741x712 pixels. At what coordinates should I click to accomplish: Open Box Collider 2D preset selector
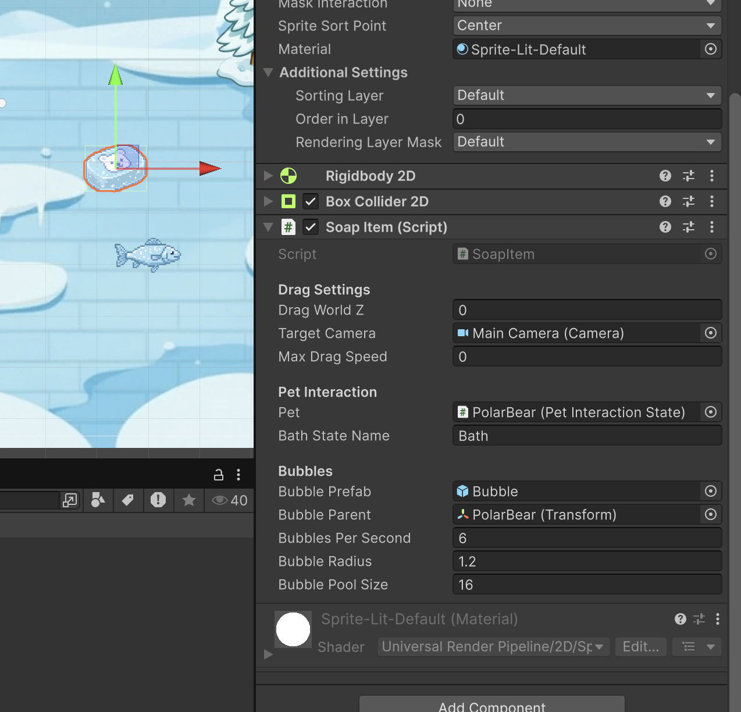click(x=689, y=201)
